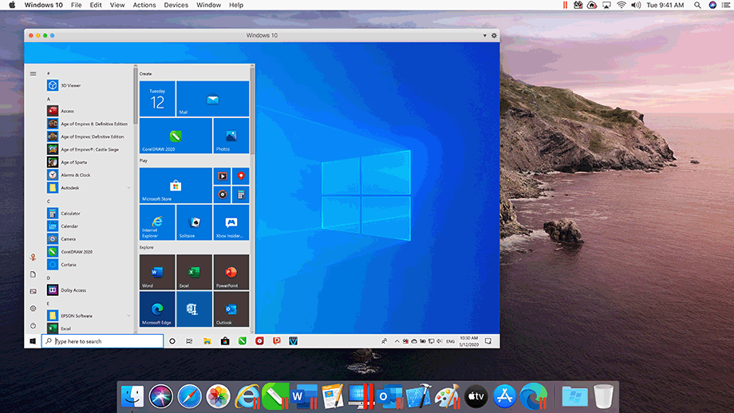Launch Cortana from the app list
This screenshot has width=734, height=413.
61,265
